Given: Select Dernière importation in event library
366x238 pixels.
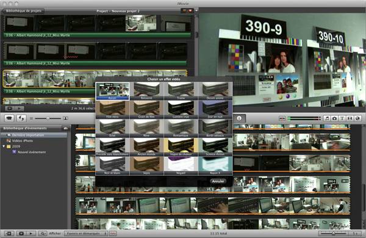Looking at the screenshot, I should [x=34, y=135].
